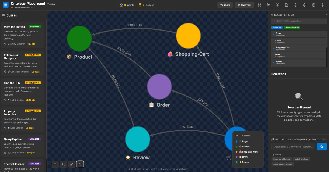Click Shopping-Cart in the Entity Types legend
Image resolution: width=329 pixels, height=172 pixels.
tap(246, 152)
